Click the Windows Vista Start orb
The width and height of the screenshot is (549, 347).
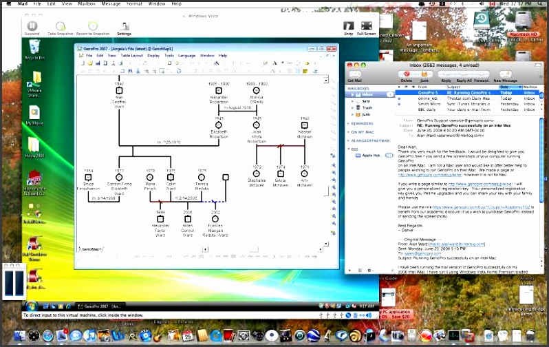pos(31,306)
